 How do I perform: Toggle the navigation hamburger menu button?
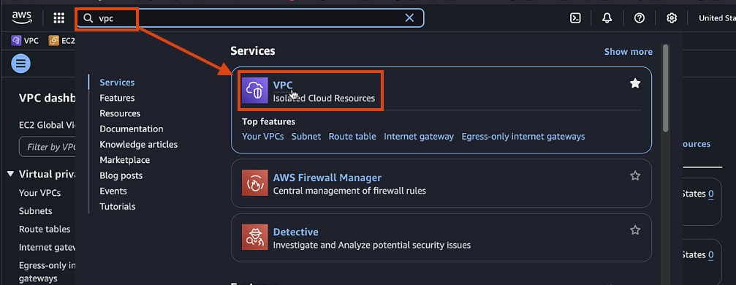pos(20,63)
